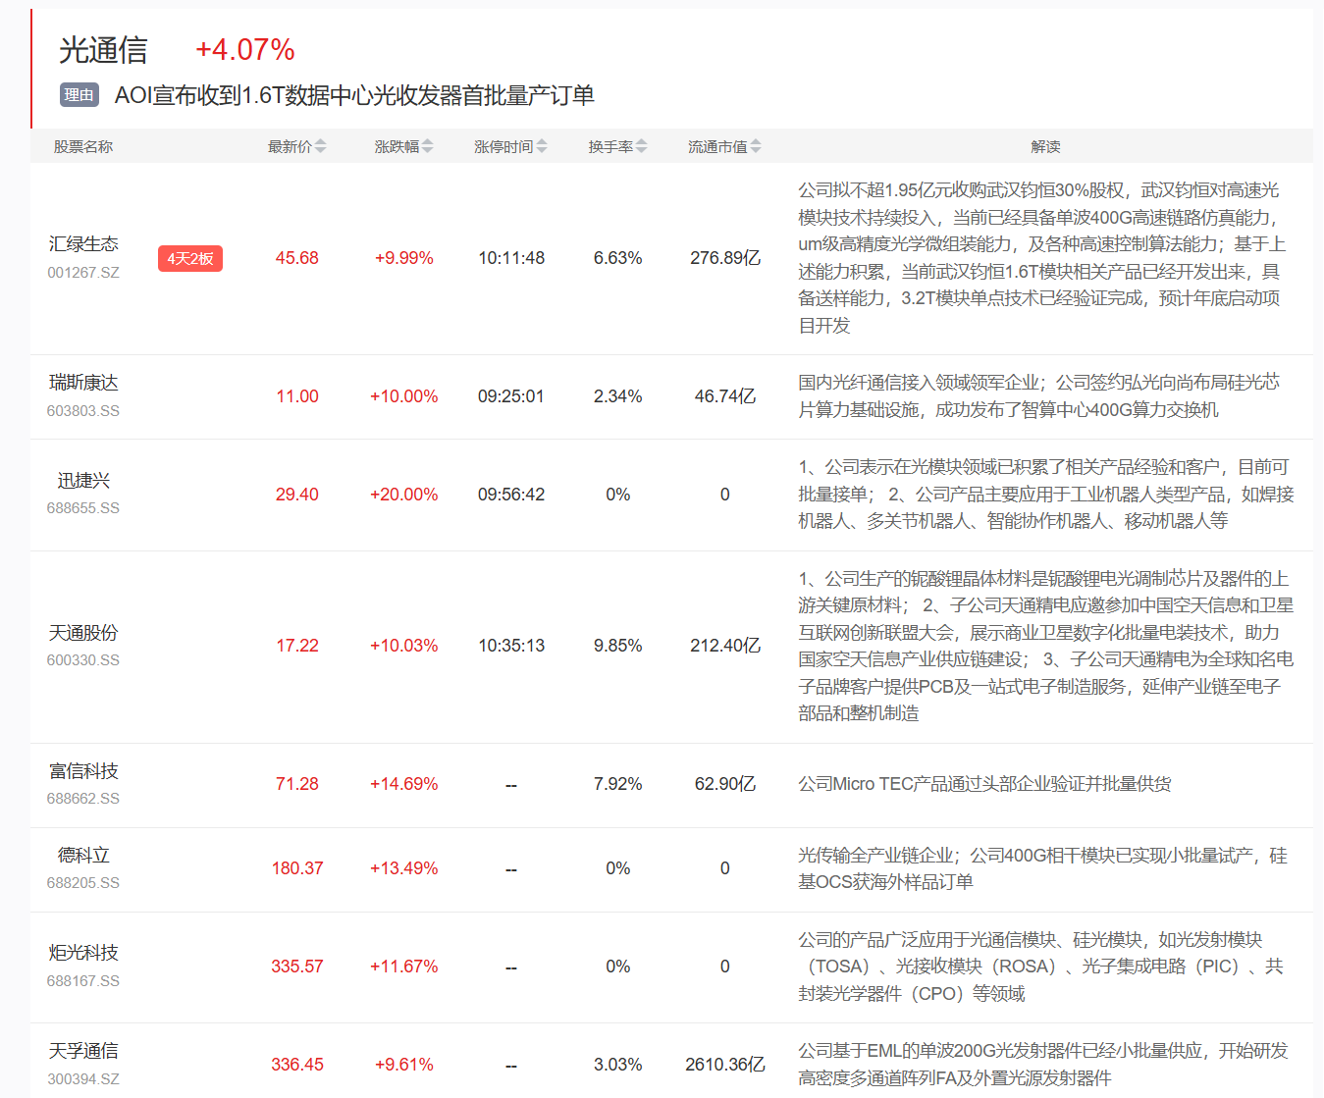Click AOI 1.6T order reason headline
Image resolution: width=1324 pixels, height=1098 pixels.
pyautogui.click(x=354, y=95)
